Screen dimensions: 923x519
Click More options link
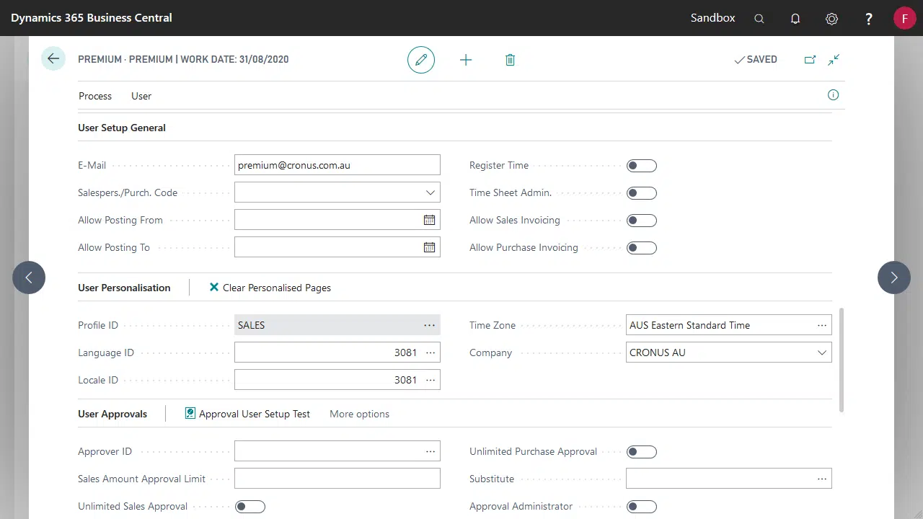[x=359, y=414]
